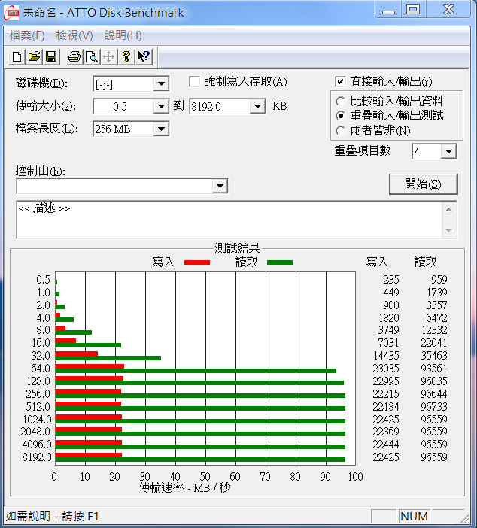Click the red 寫入 legend swatch
The height and width of the screenshot is (528, 477).
click(x=197, y=262)
